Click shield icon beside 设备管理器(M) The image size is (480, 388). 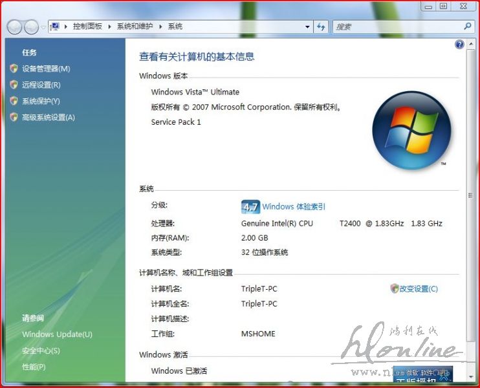14,69
